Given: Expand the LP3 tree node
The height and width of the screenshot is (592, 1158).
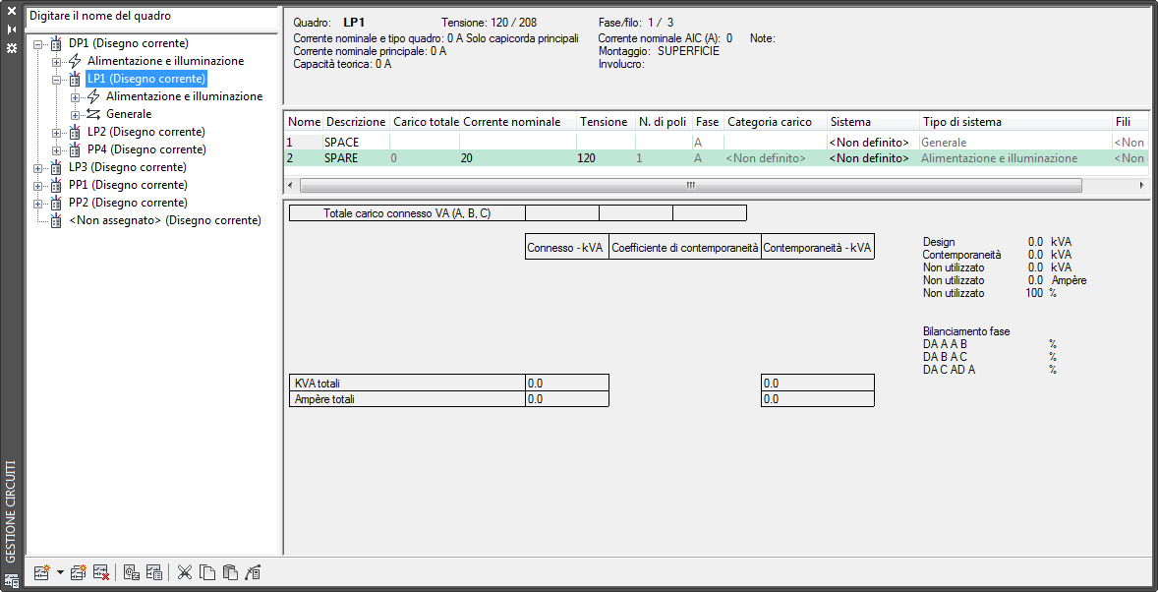Looking at the screenshot, I should point(37,168).
